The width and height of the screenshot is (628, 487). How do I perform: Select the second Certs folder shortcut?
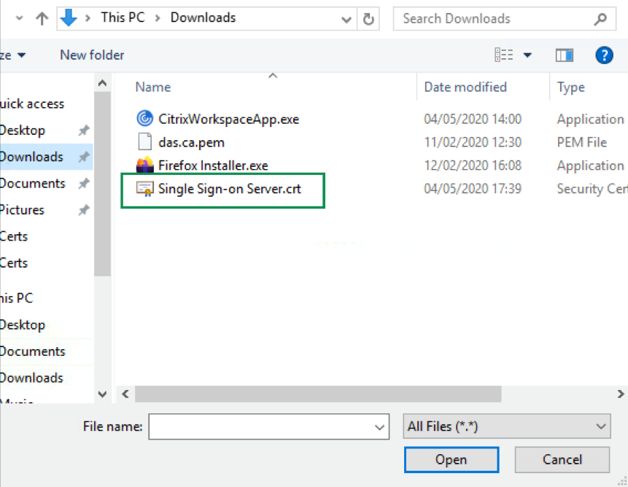14,263
